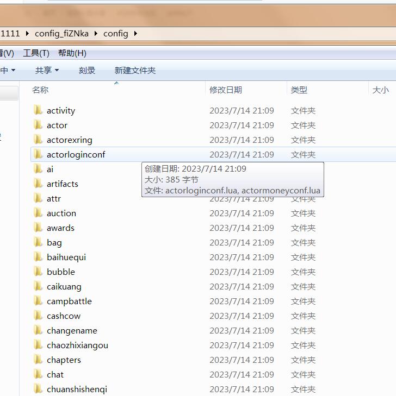
Task: Click the caikuang folder name
Action: [x=64, y=287]
